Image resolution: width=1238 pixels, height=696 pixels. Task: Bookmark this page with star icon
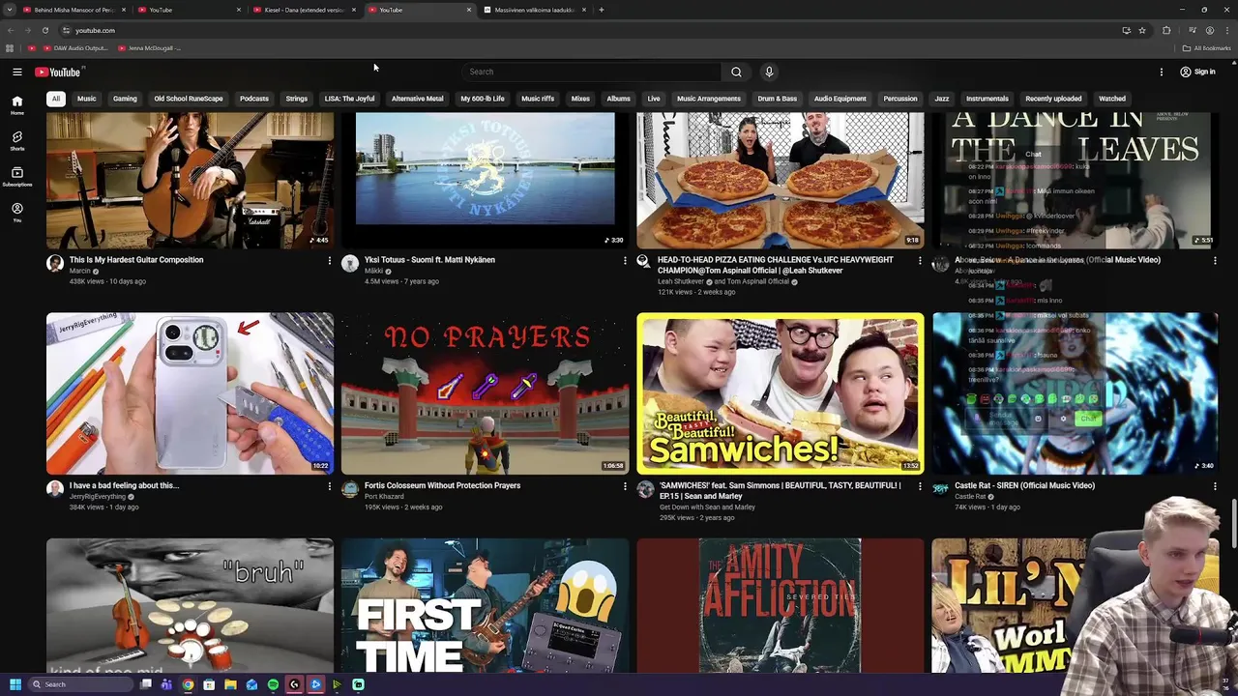tap(1142, 30)
